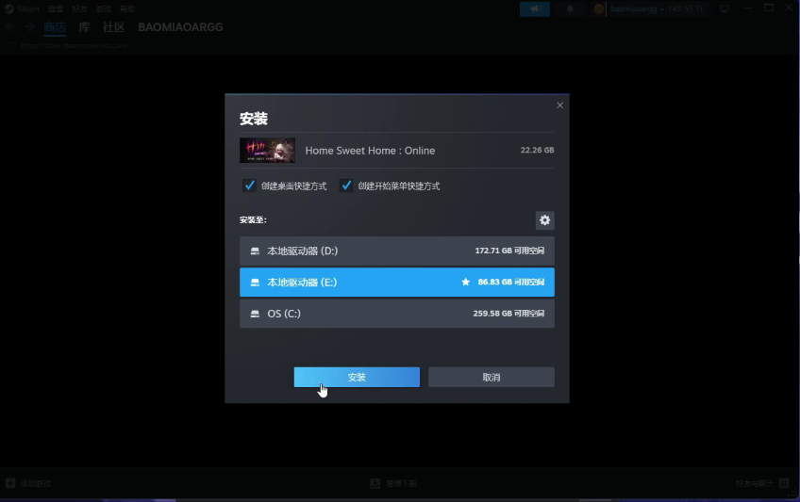The width and height of the screenshot is (800, 502).
Task: Select local drive (E:) as install location
Action: click(x=397, y=282)
